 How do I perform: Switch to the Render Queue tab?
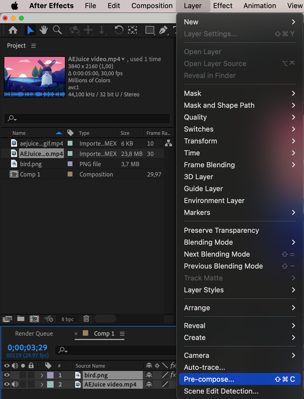pyautogui.click(x=34, y=333)
